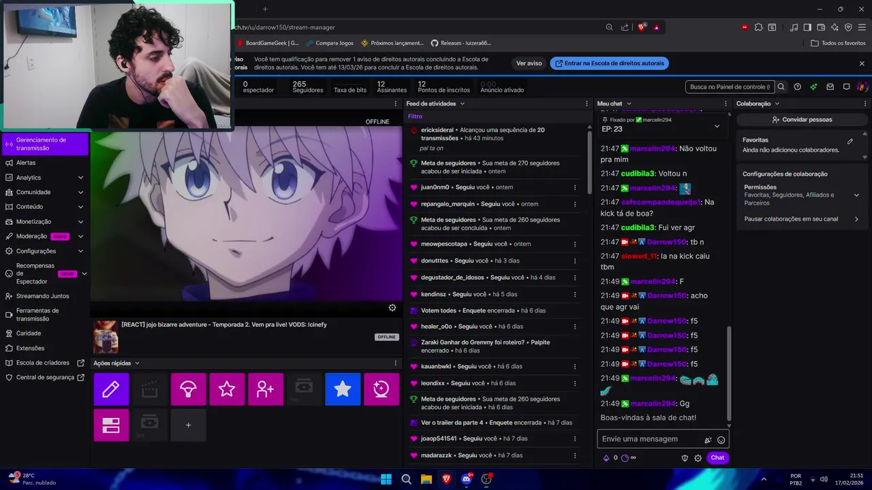The image size is (872, 490).
Task: Expand the Moderação sidebar section
Action: (x=80, y=237)
